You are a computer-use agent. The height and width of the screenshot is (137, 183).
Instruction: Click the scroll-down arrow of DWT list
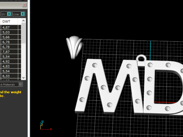[x=24, y=78]
